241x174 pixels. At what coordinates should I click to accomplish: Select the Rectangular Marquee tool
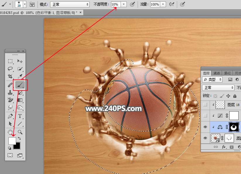click(x=10, y=61)
